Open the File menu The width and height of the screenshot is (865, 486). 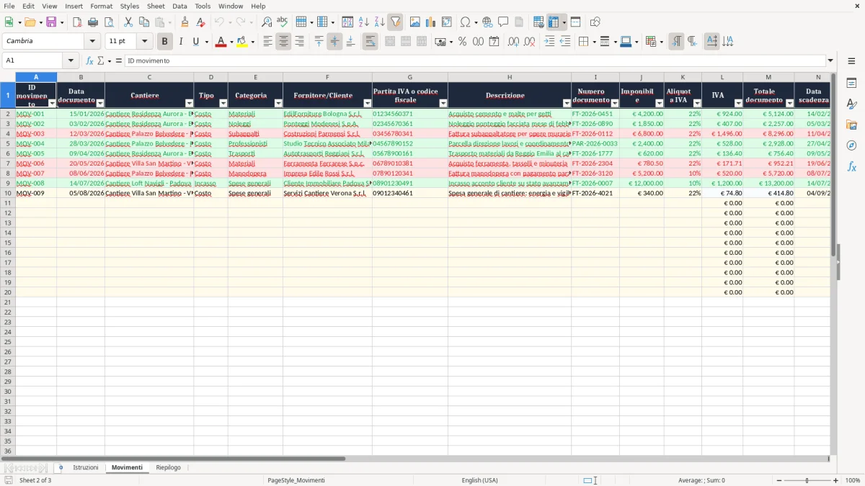click(x=9, y=6)
